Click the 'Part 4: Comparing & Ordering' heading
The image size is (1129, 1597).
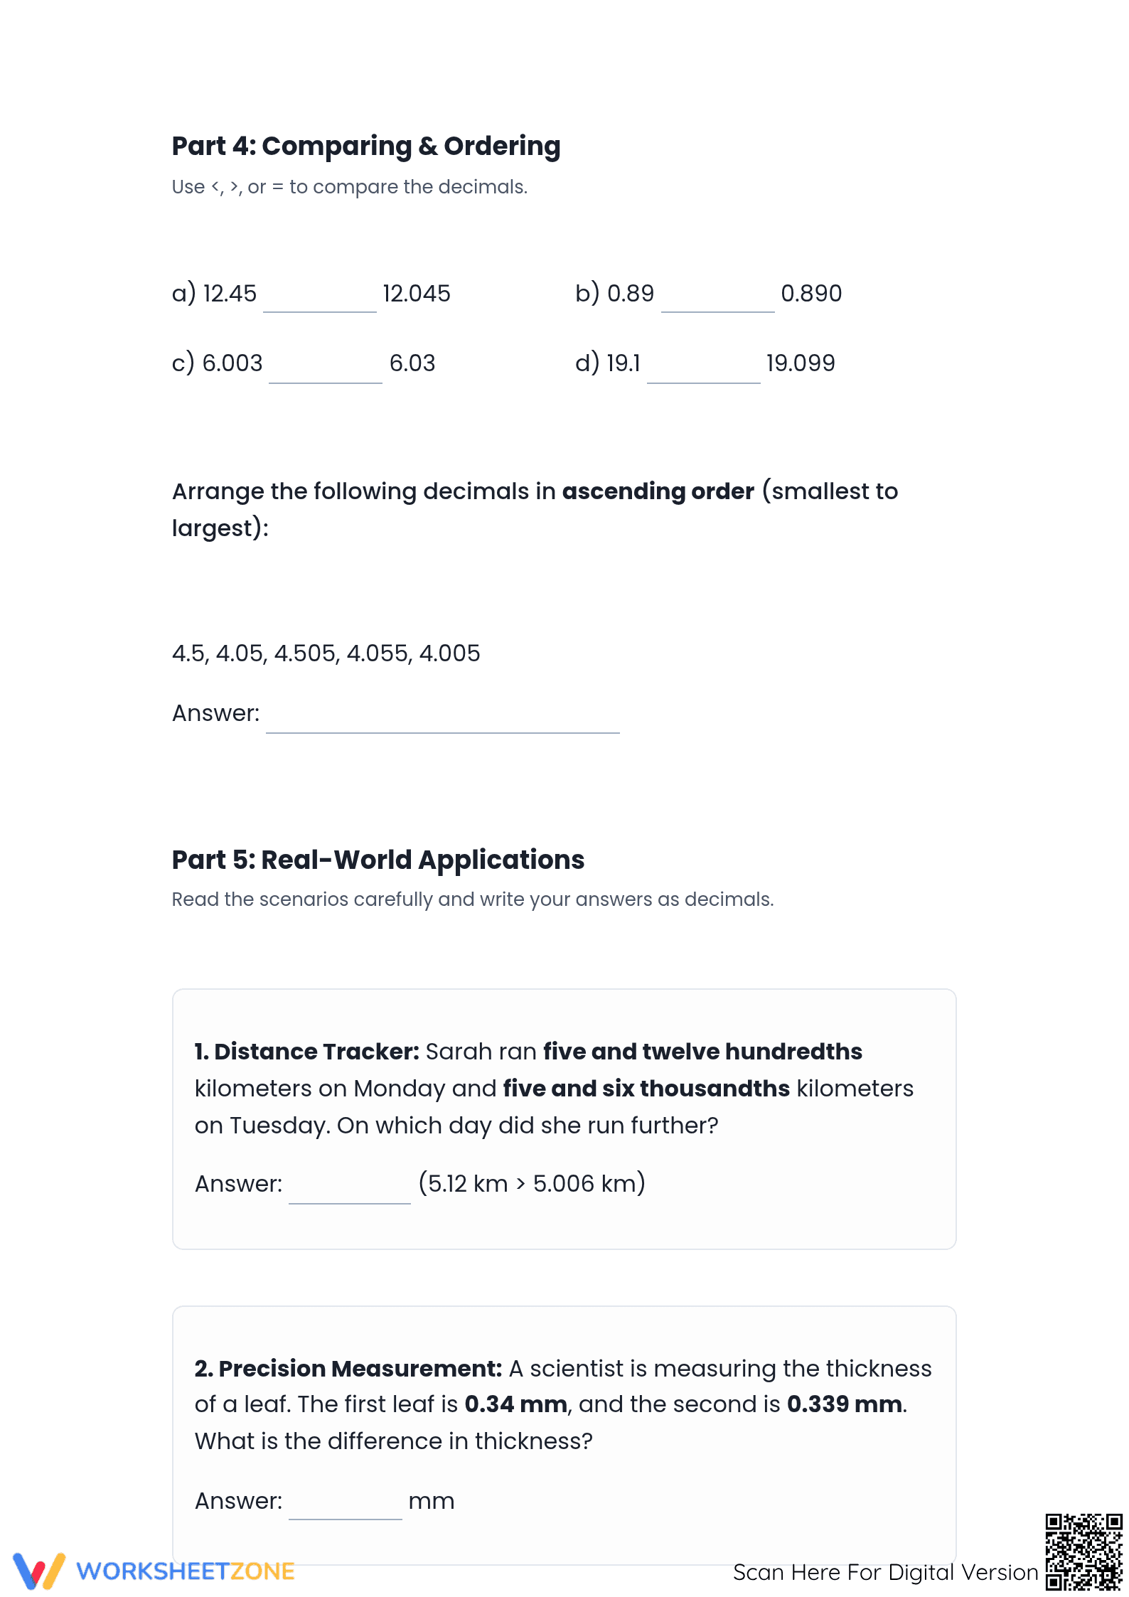(x=366, y=146)
